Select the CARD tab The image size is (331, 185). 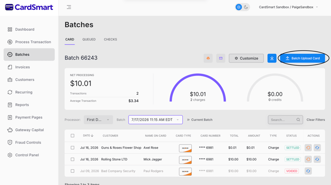click(x=70, y=39)
